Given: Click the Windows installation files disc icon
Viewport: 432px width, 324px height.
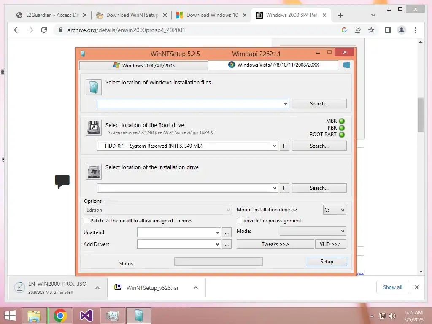Looking at the screenshot, I should (x=94, y=87).
